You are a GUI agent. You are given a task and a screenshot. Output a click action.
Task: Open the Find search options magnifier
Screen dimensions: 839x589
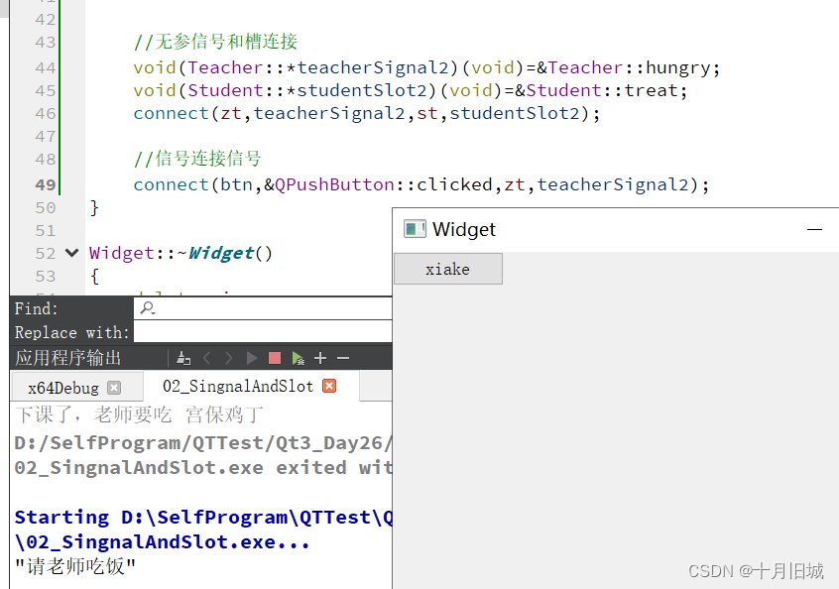pyautogui.click(x=147, y=308)
